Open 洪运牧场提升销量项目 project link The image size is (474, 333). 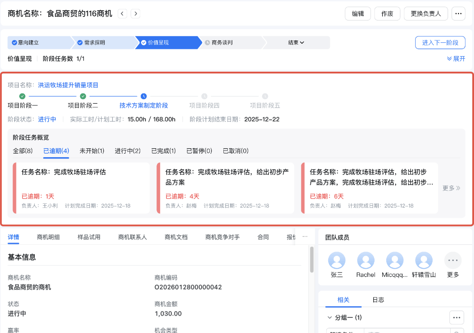click(68, 85)
